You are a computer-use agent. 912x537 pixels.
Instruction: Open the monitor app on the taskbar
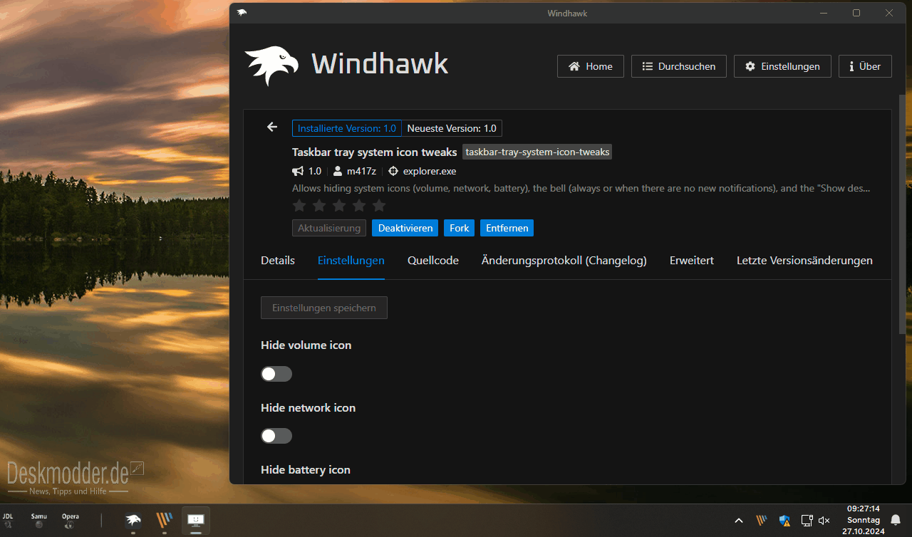pos(196,521)
